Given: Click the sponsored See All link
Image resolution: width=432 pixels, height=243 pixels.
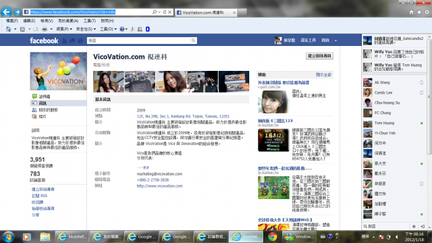Looking at the screenshot, I should 323,75.
